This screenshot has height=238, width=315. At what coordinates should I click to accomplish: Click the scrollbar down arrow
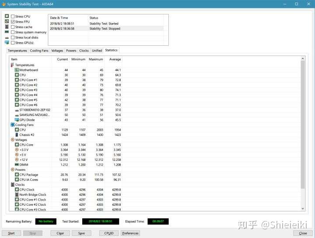[x=303, y=208]
